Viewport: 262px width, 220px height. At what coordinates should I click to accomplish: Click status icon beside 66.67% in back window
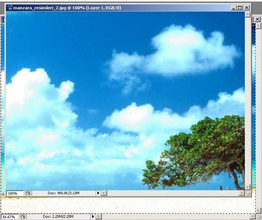coord(23,217)
